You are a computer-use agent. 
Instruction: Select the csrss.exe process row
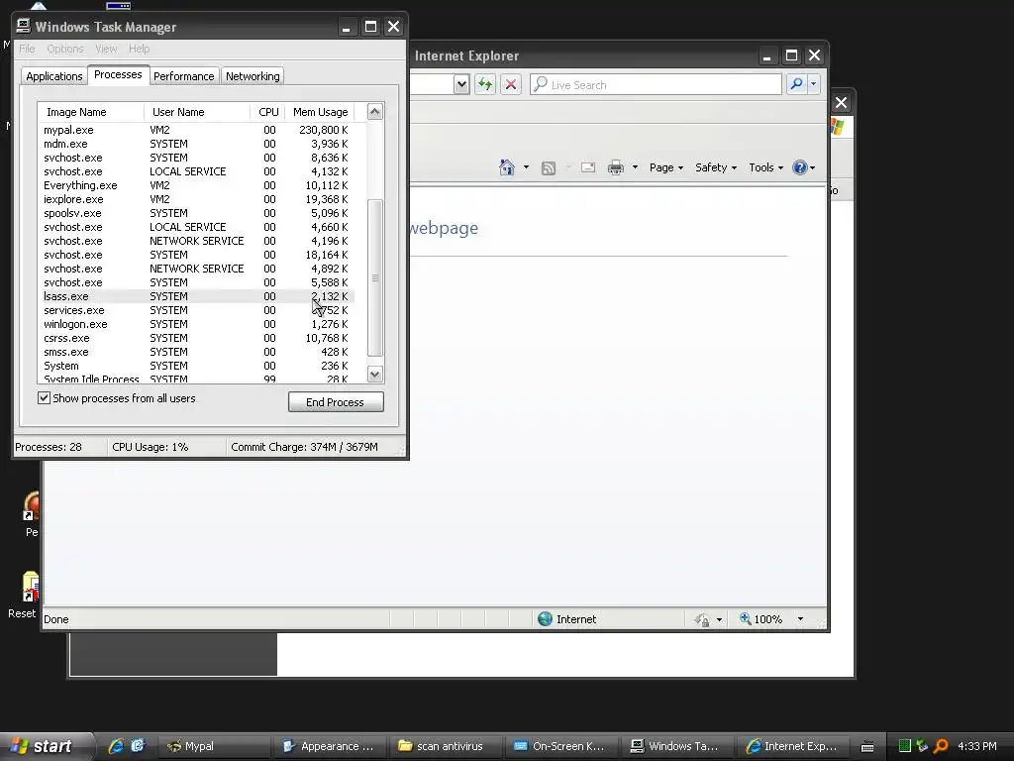click(196, 338)
